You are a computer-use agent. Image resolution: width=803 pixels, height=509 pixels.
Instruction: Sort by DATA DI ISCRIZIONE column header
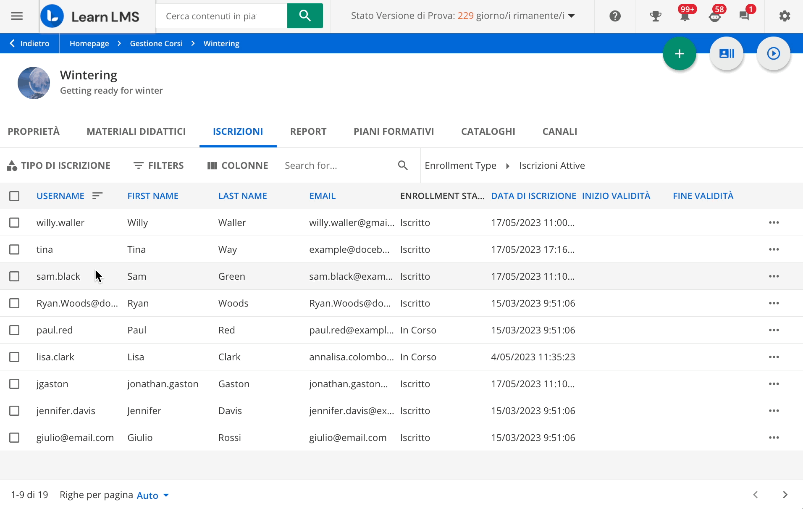[x=533, y=196]
